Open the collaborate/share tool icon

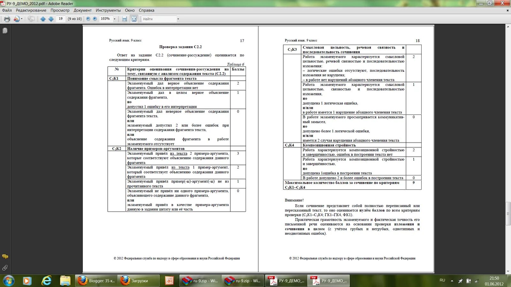click(x=17, y=19)
